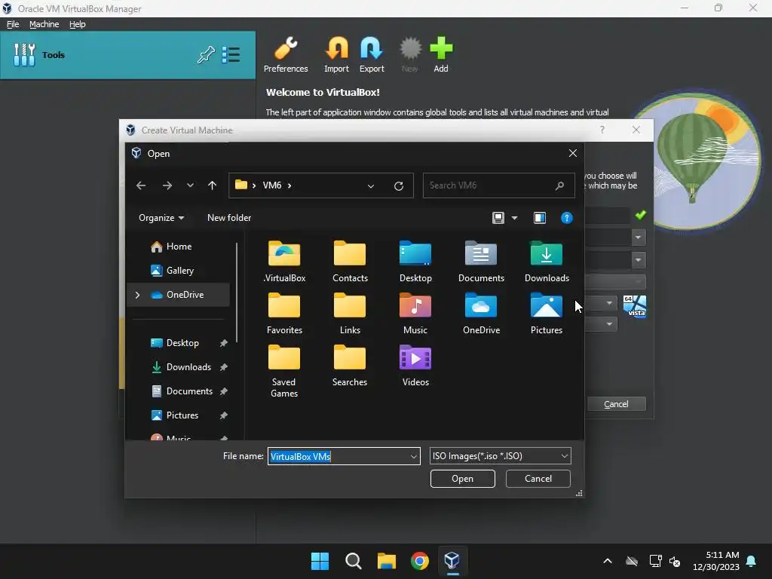
Task: Select the Contacts folder
Action: 350,262
